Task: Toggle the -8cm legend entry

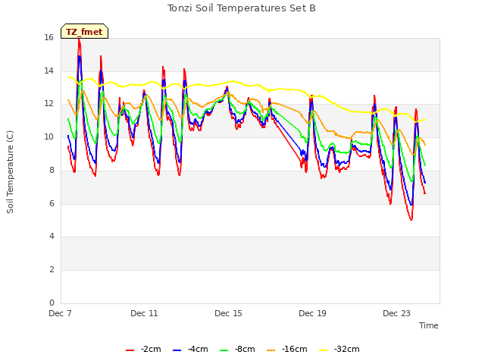Action: 237,350
